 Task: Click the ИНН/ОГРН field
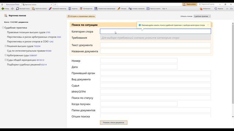155,92
